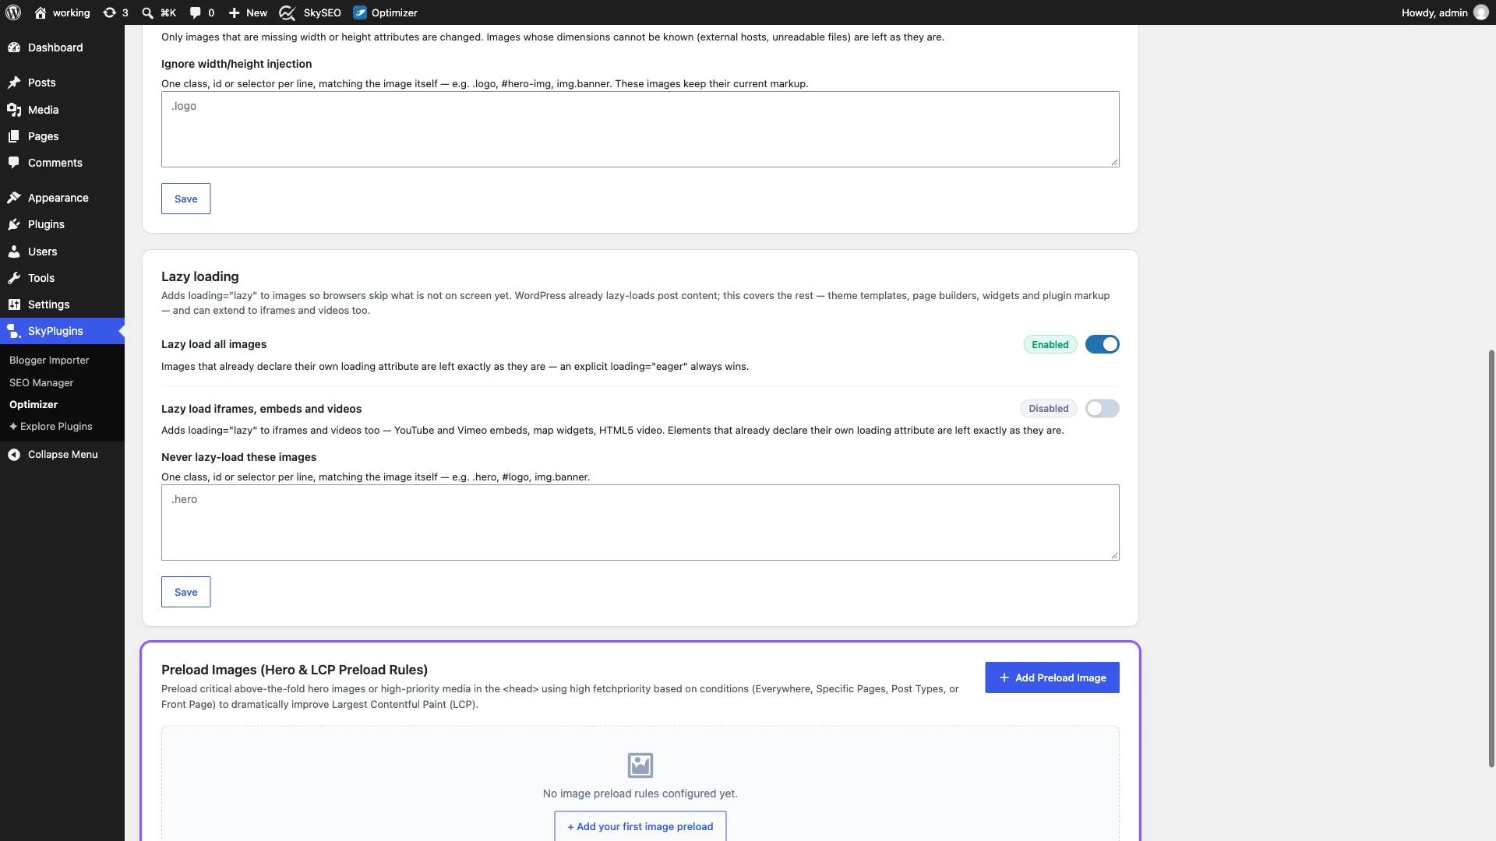
Task: Click the Lazy loading section heading
Action: (200, 276)
